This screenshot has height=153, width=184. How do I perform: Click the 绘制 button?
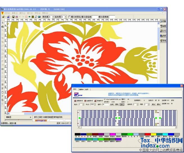click(112, 104)
